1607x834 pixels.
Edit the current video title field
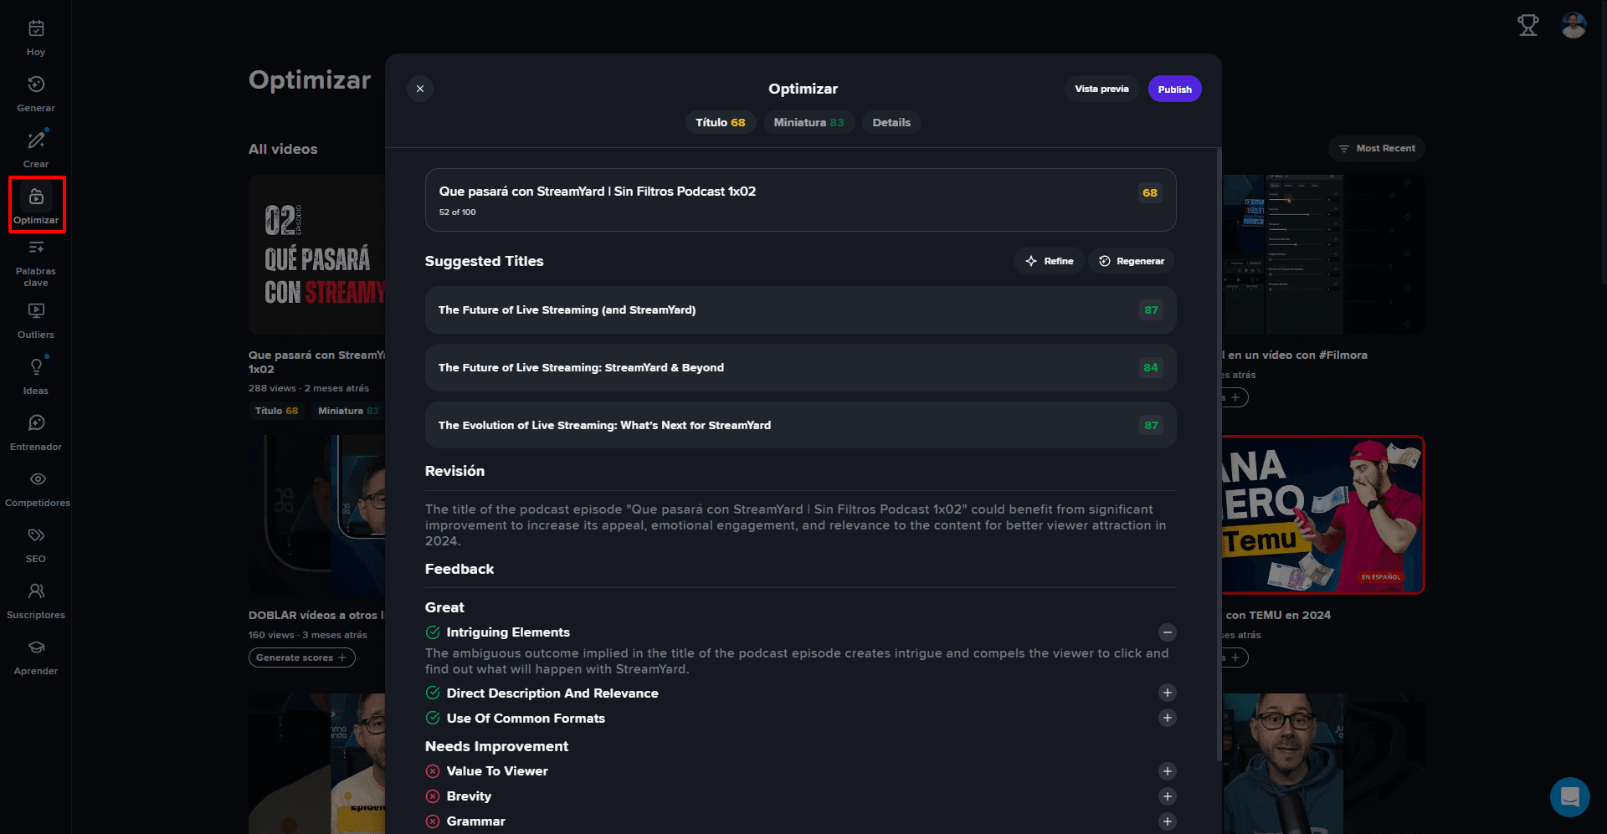click(x=801, y=200)
